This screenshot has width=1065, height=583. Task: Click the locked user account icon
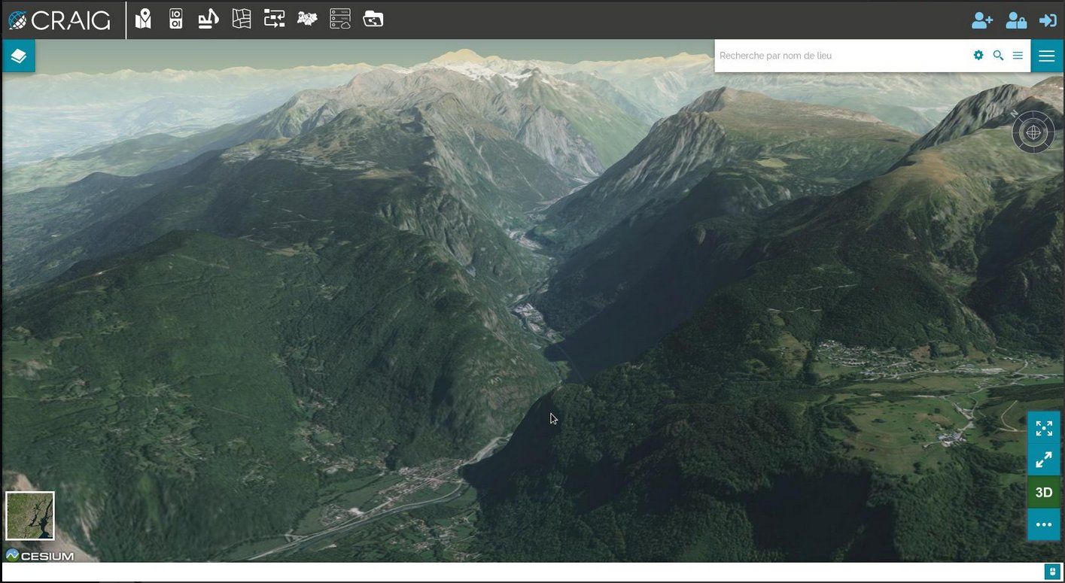pos(1016,20)
